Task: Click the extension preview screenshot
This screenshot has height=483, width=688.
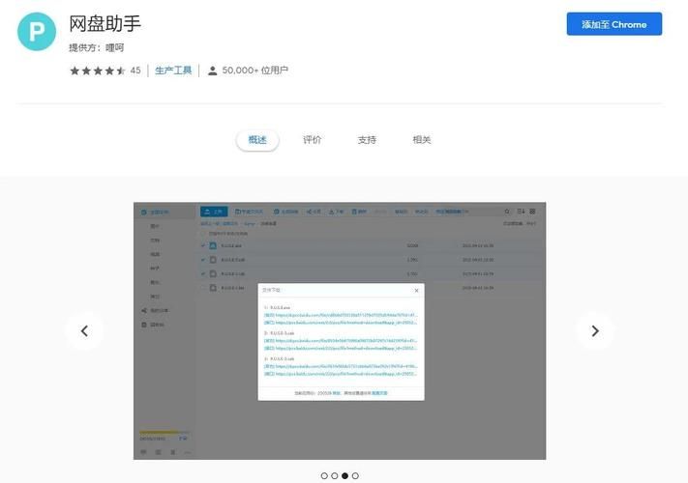Action: pyautogui.click(x=340, y=330)
